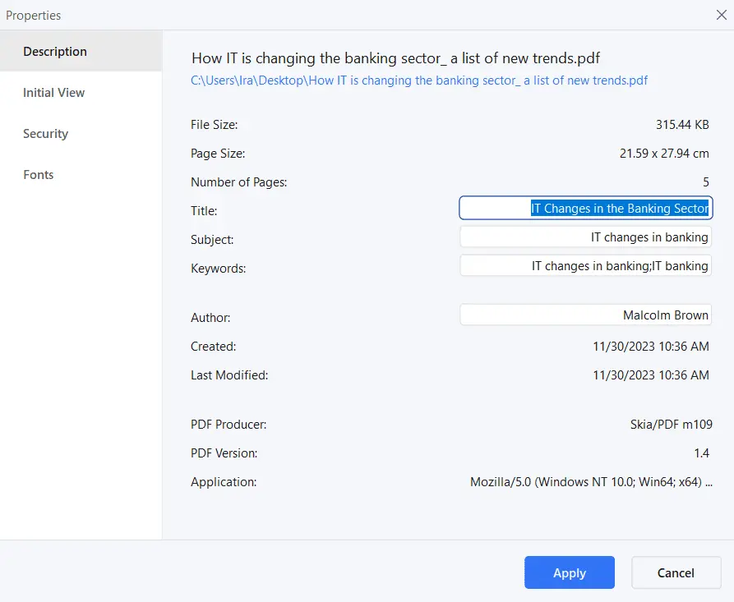Select the highlighted Title text

621,208
